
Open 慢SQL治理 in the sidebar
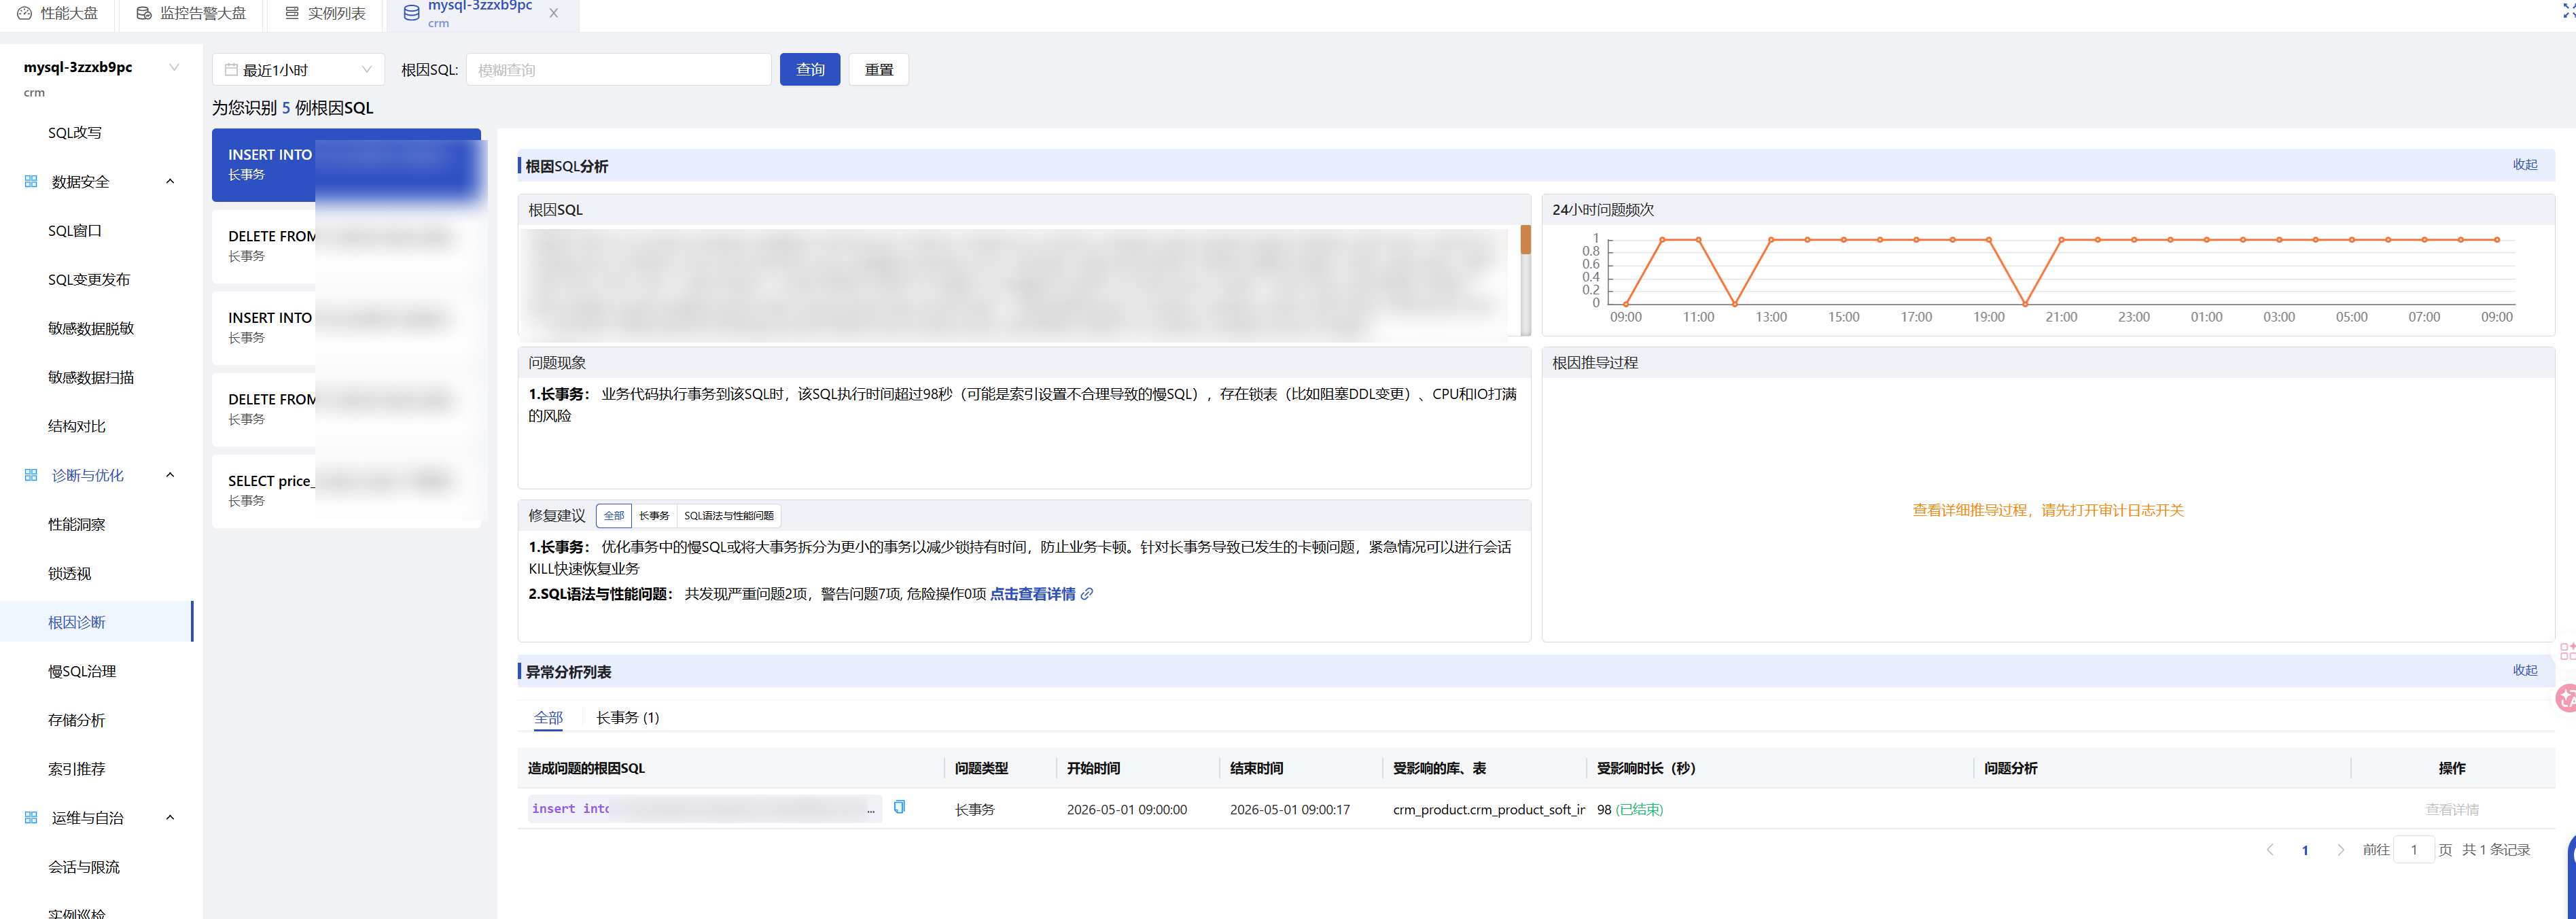(x=82, y=671)
